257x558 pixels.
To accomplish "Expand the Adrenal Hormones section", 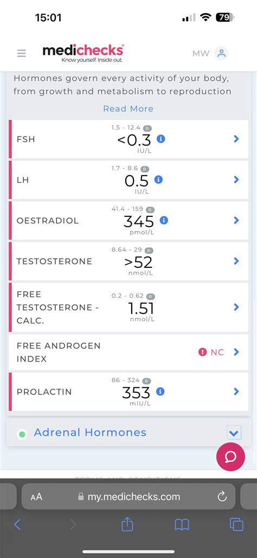I will click(234, 432).
